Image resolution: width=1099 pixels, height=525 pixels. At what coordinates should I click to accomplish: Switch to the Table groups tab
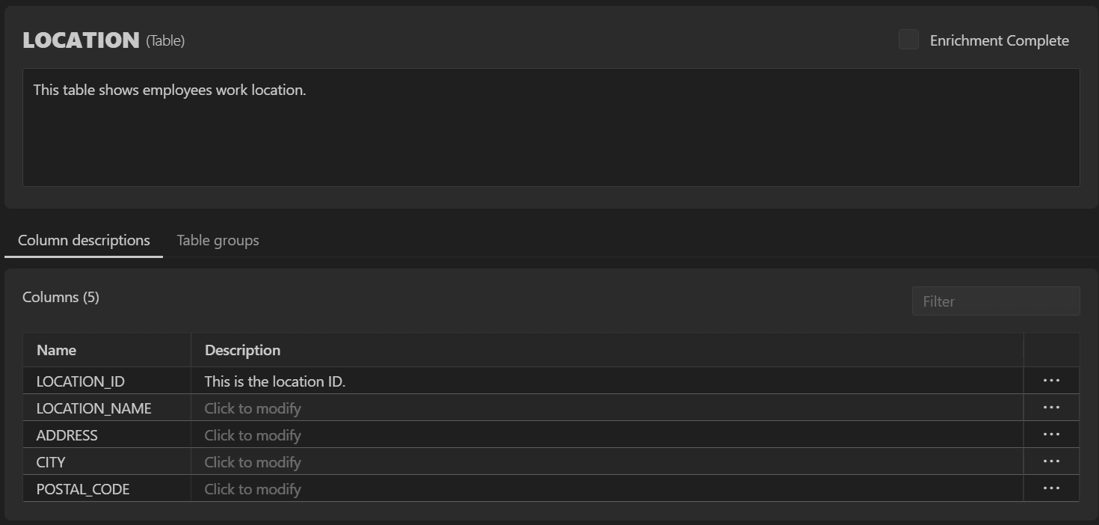pyautogui.click(x=218, y=240)
